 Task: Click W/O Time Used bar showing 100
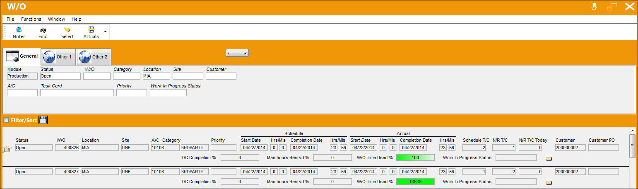tap(415, 157)
